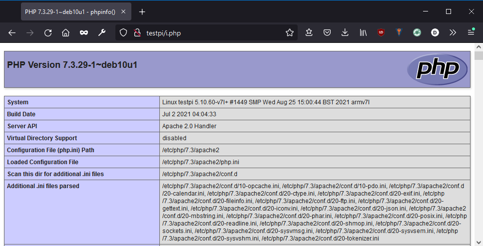Click the '/etc/php/7.3/apache2' path value
Viewport: 483px width, 246px height.
(191, 150)
